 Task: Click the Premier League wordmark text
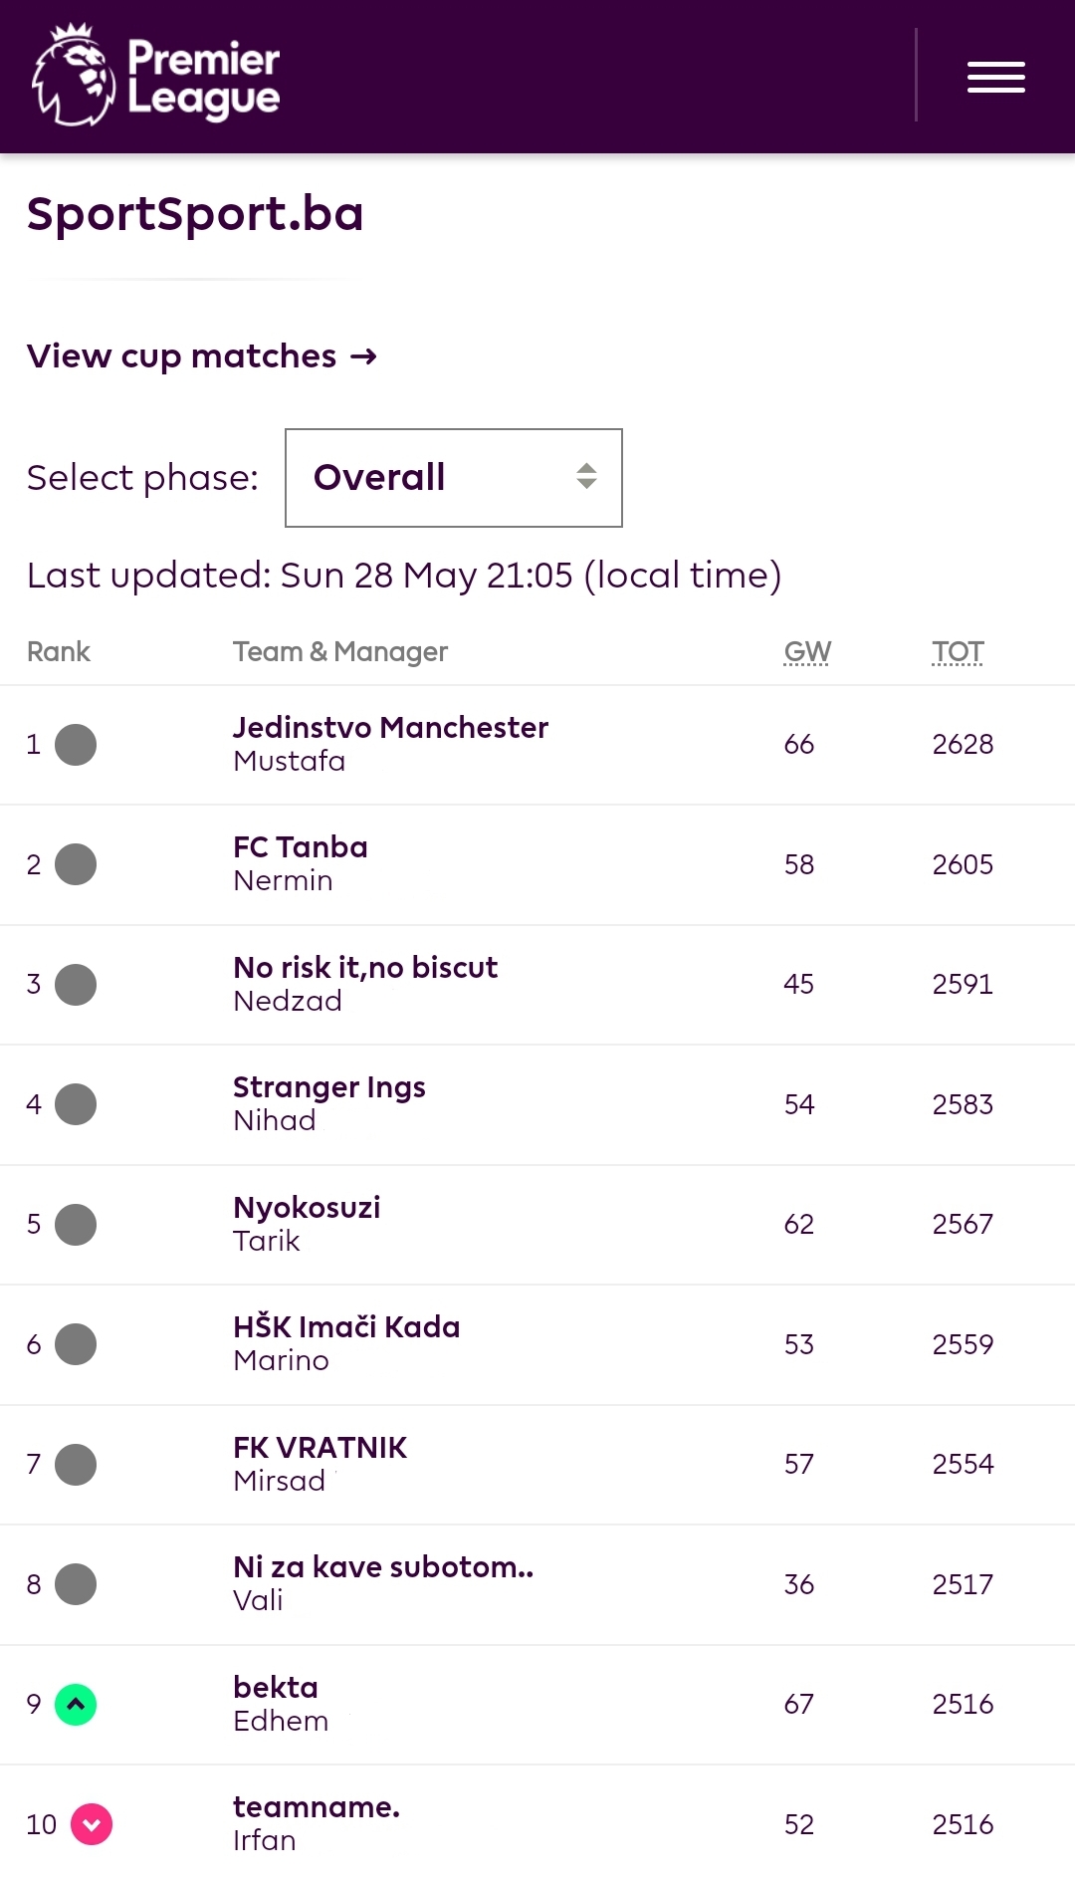[204, 78]
